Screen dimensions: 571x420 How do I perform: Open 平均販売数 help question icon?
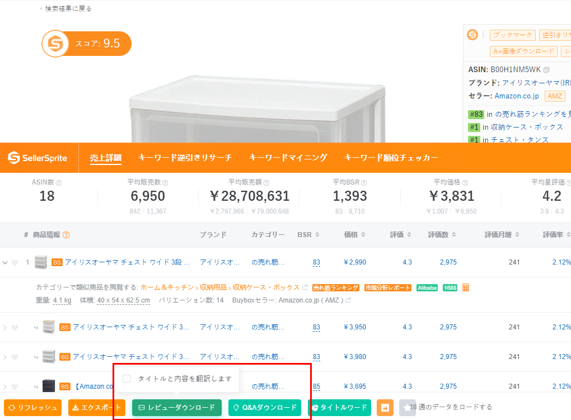pyautogui.click(x=165, y=183)
